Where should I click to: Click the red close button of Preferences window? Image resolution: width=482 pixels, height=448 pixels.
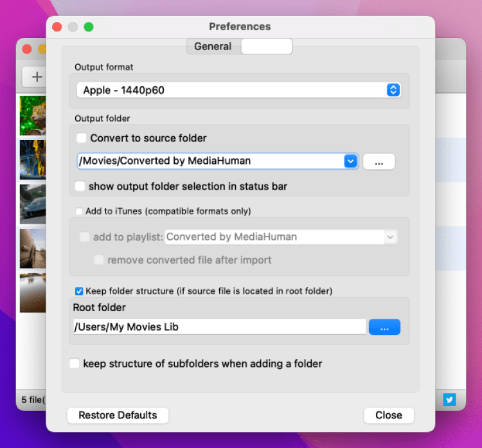[57, 27]
